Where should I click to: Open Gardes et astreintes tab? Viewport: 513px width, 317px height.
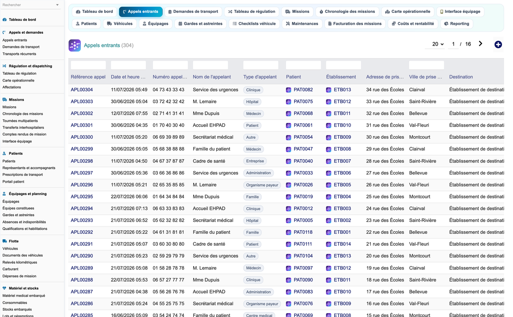(x=200, y=23)
